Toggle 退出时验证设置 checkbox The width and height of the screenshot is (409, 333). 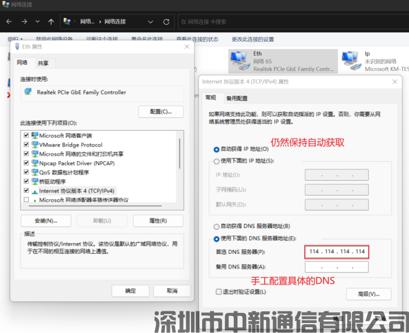point(219,291)
